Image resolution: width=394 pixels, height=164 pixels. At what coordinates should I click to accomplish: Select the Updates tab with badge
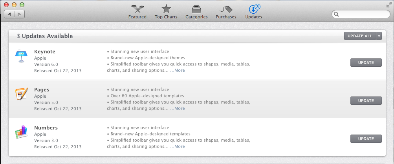tap(254, 12)
